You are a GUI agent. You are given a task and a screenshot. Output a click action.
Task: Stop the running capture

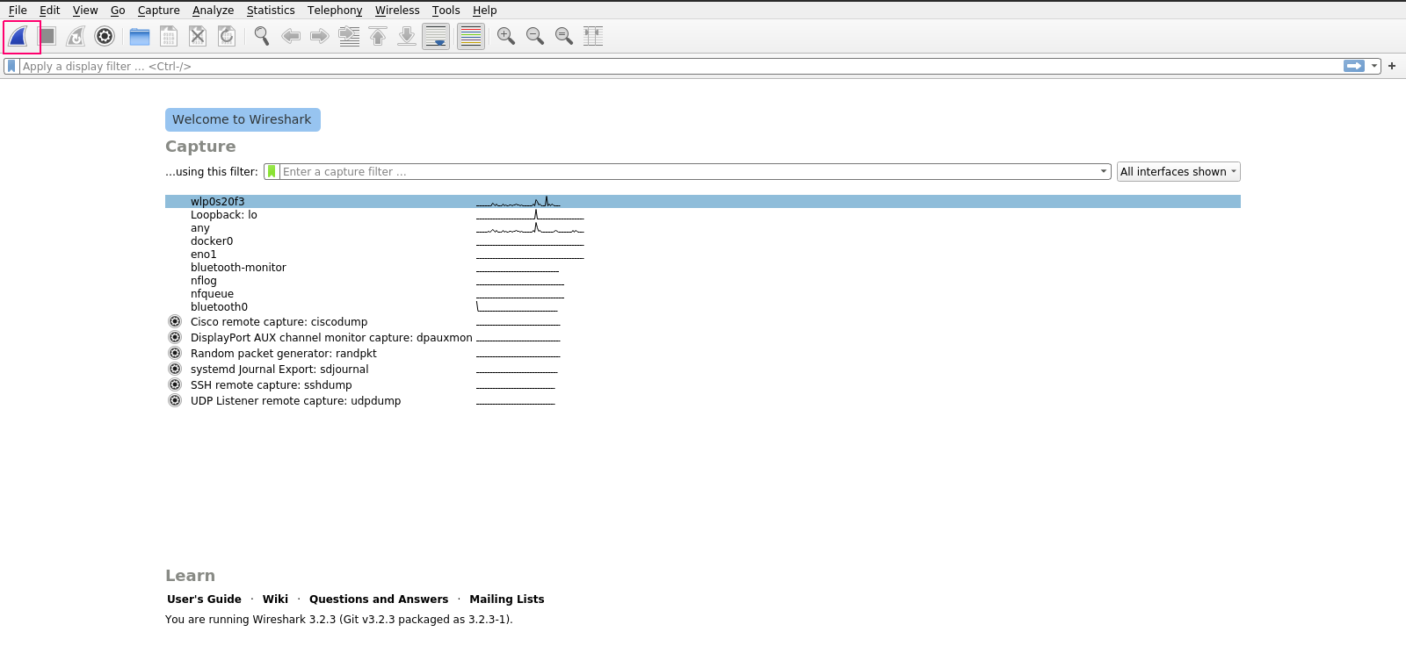(x=47, y=36)
